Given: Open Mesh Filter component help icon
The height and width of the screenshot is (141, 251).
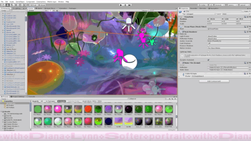Looking at the screenshot, I should point(245,26).
